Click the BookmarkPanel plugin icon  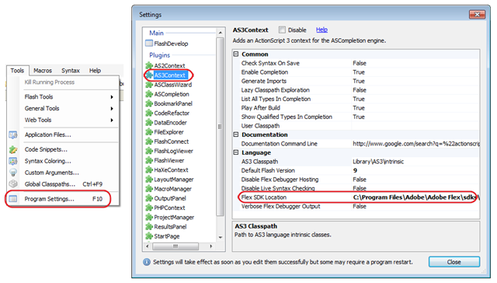(x=149, y=103)
